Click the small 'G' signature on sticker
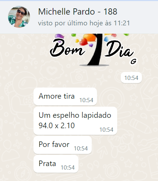 (x=134, y=61)
